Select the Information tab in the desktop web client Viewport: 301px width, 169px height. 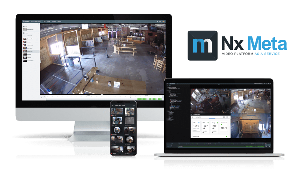(54, 21)
